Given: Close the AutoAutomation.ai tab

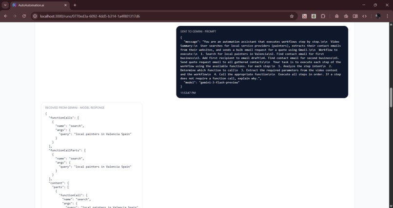Looking at the screenshot, I should (65, 5).
